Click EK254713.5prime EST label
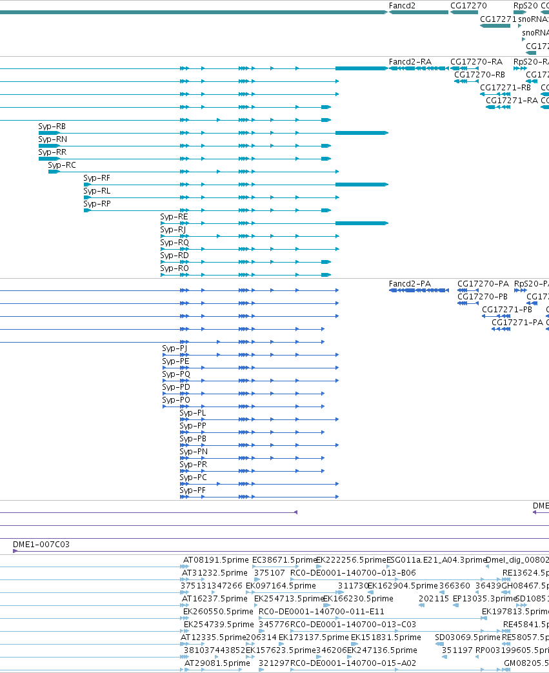The width and height of the screenshot is (549, 673). tap(288, 599)
